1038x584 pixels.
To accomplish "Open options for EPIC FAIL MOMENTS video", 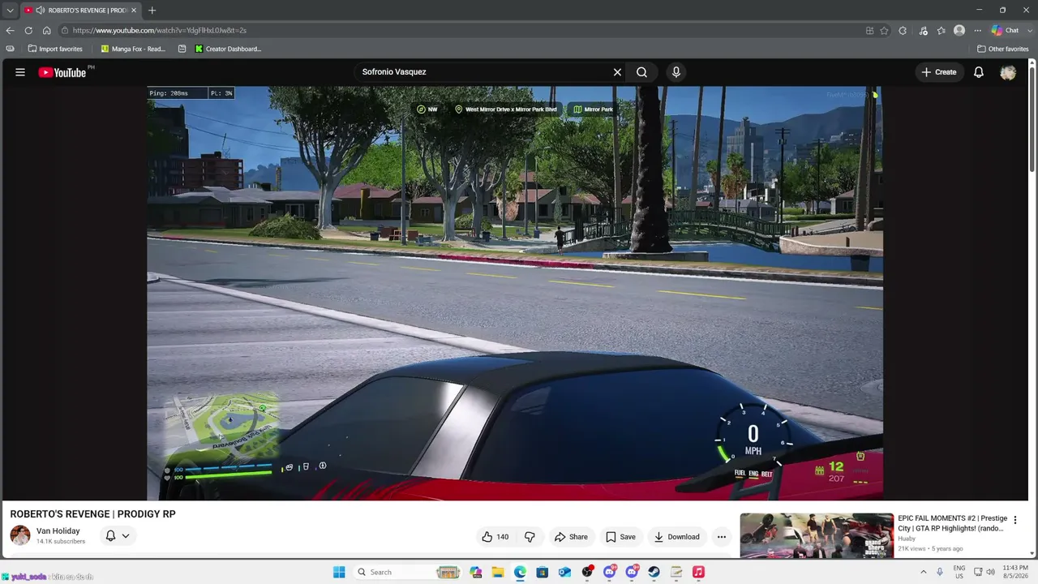I will [x=1014, y=520].
